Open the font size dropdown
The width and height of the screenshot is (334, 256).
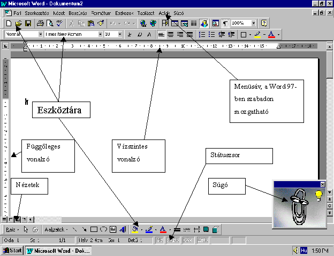tap(120, 34)
